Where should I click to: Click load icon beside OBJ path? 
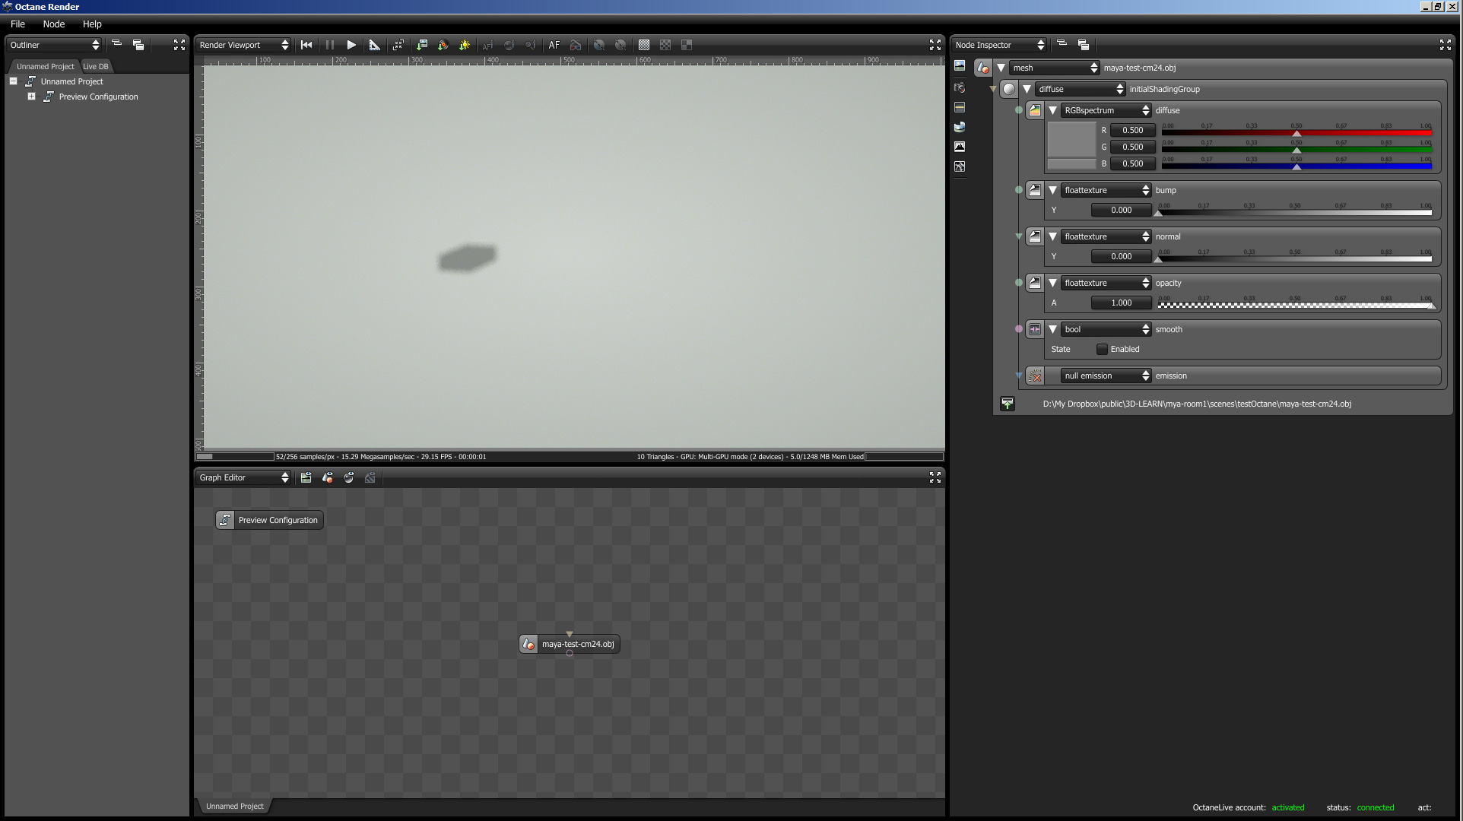click(1007, 404)
